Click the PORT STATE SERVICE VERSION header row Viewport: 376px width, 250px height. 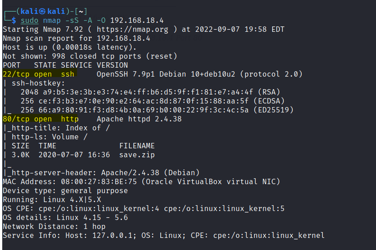pyautogui.click(x=65, y=65)
